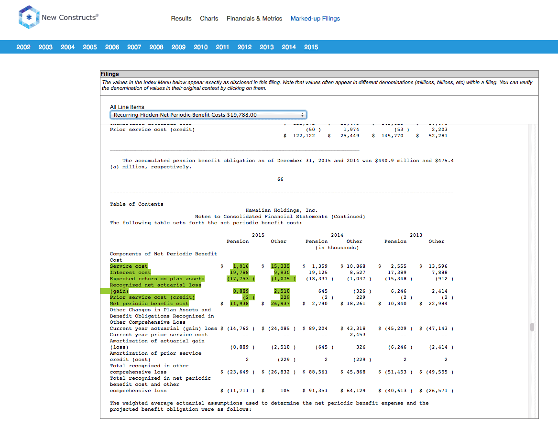Open the All Line Items dropdown
The width and height of the screenshot is (558, 428).
click(x=208, y=115)
